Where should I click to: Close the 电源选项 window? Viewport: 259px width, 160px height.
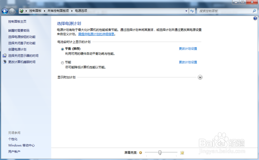point(252,2)
